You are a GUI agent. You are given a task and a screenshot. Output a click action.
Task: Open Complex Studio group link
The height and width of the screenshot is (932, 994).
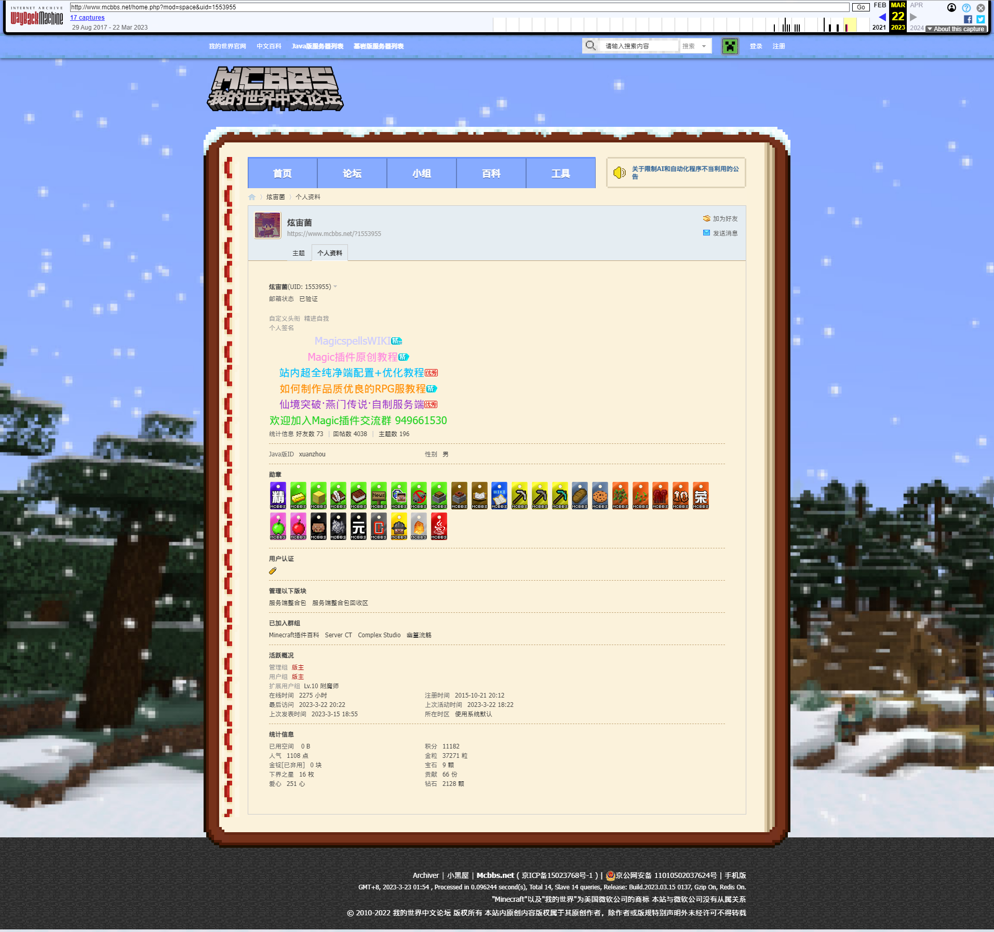pos(379,635)
